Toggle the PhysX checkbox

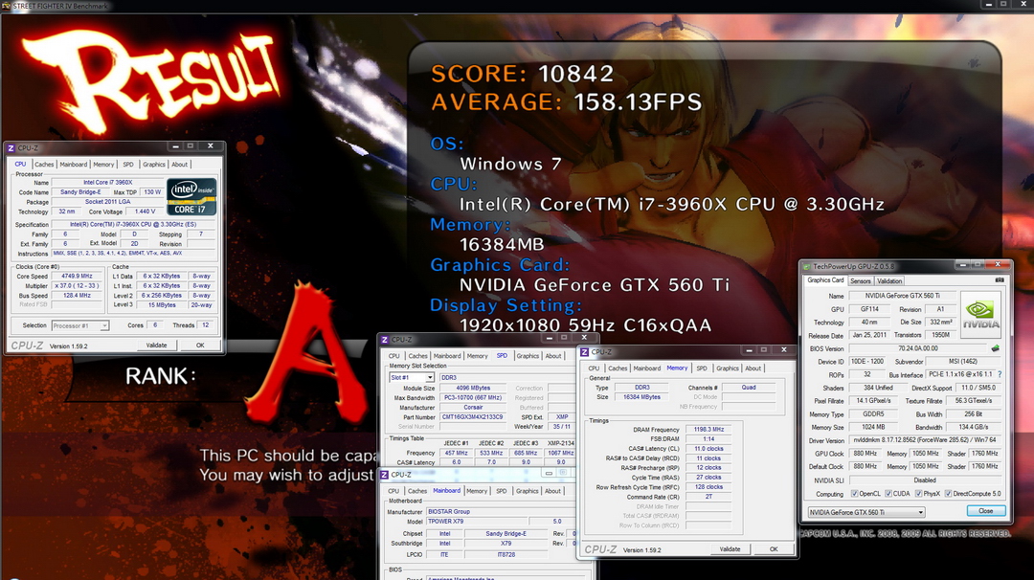918,494
